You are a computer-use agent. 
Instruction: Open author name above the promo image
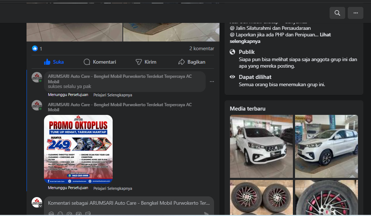tap(120, 107)
